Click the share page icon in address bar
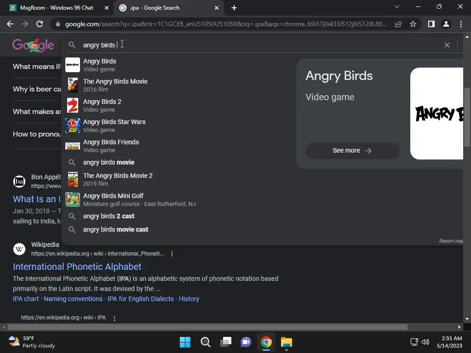 pos(398,24)
